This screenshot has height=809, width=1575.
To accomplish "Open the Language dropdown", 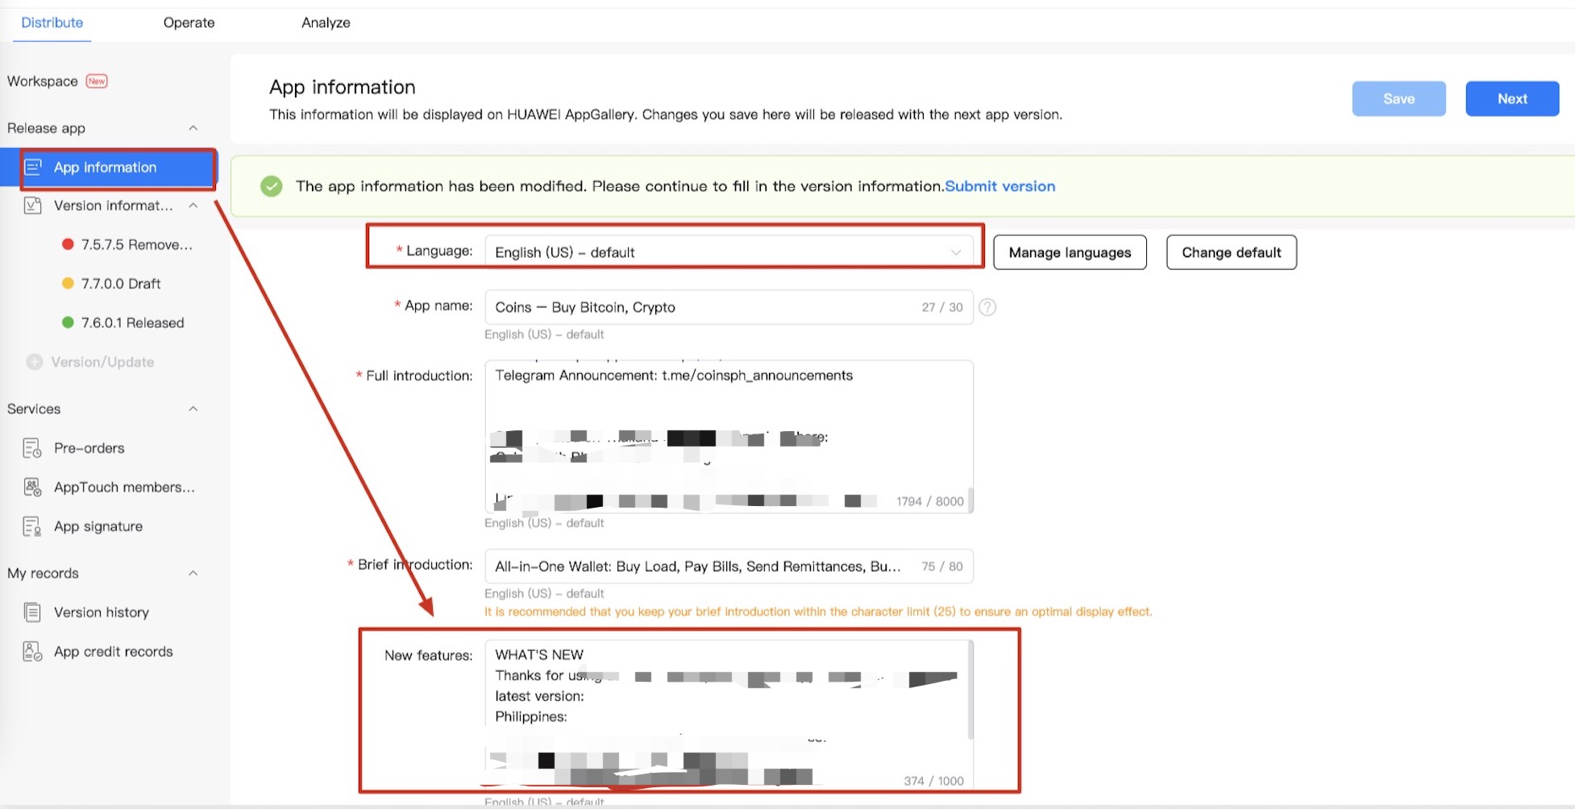I will point(729,252).
